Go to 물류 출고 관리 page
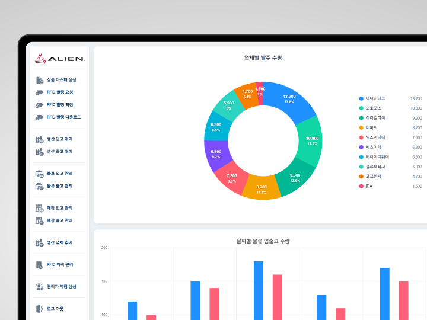 (60, 186)
